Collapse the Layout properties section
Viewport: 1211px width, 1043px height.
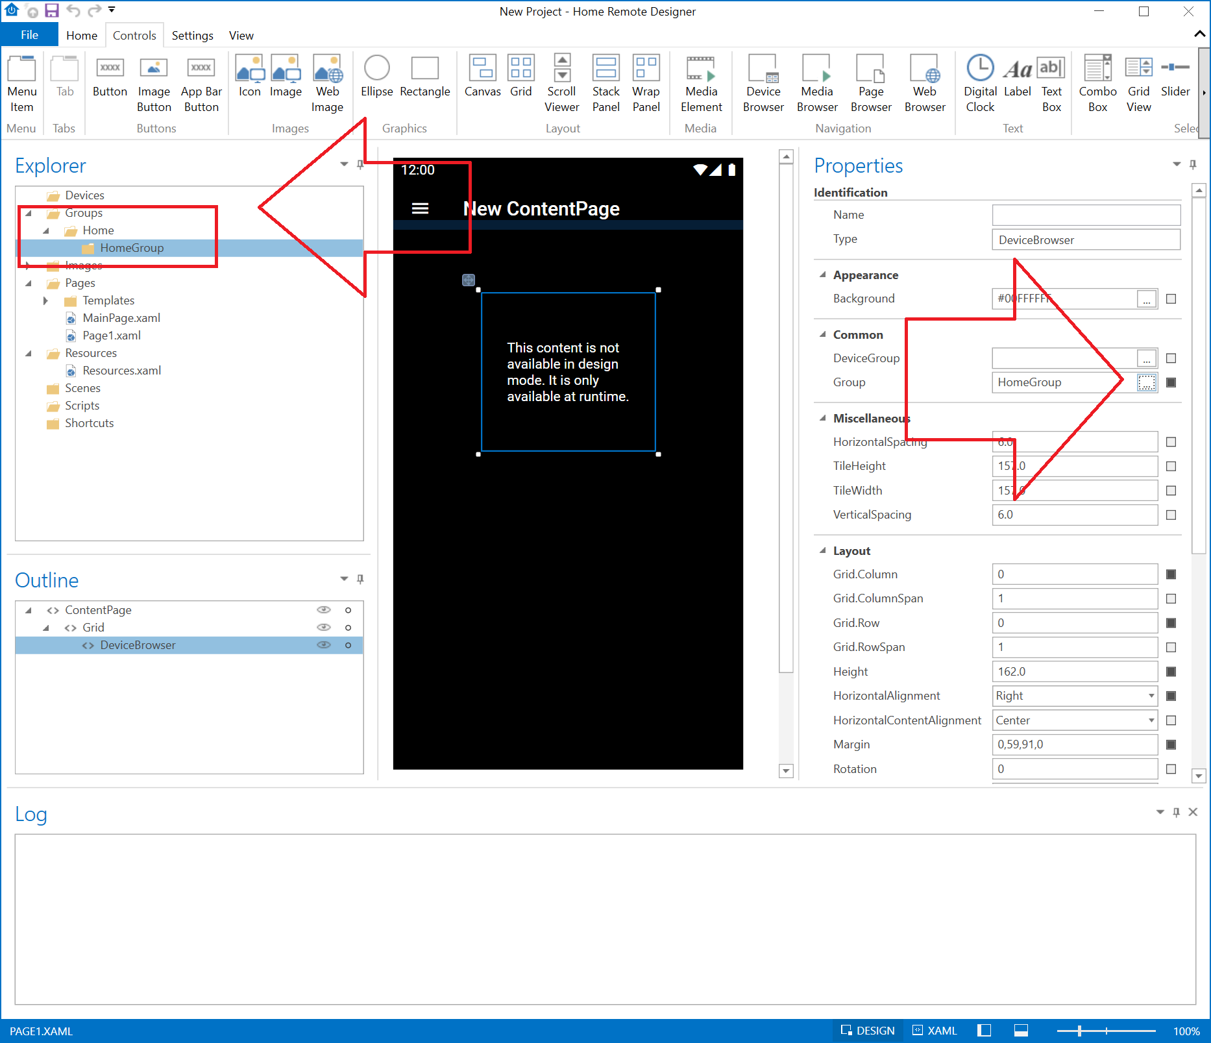pyautogui.click(x=822, y=550)
